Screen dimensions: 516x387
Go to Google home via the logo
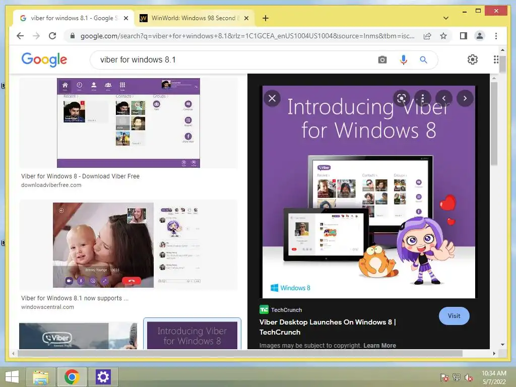pos(44,59)
